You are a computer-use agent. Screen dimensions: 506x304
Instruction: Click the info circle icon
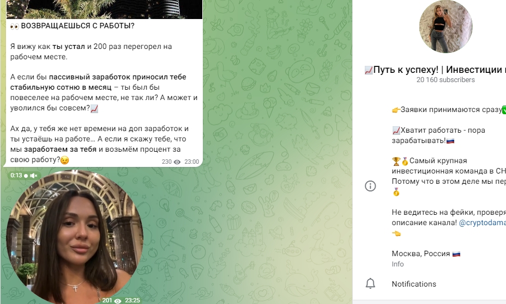pyautogui.click(x=370, y=186)
